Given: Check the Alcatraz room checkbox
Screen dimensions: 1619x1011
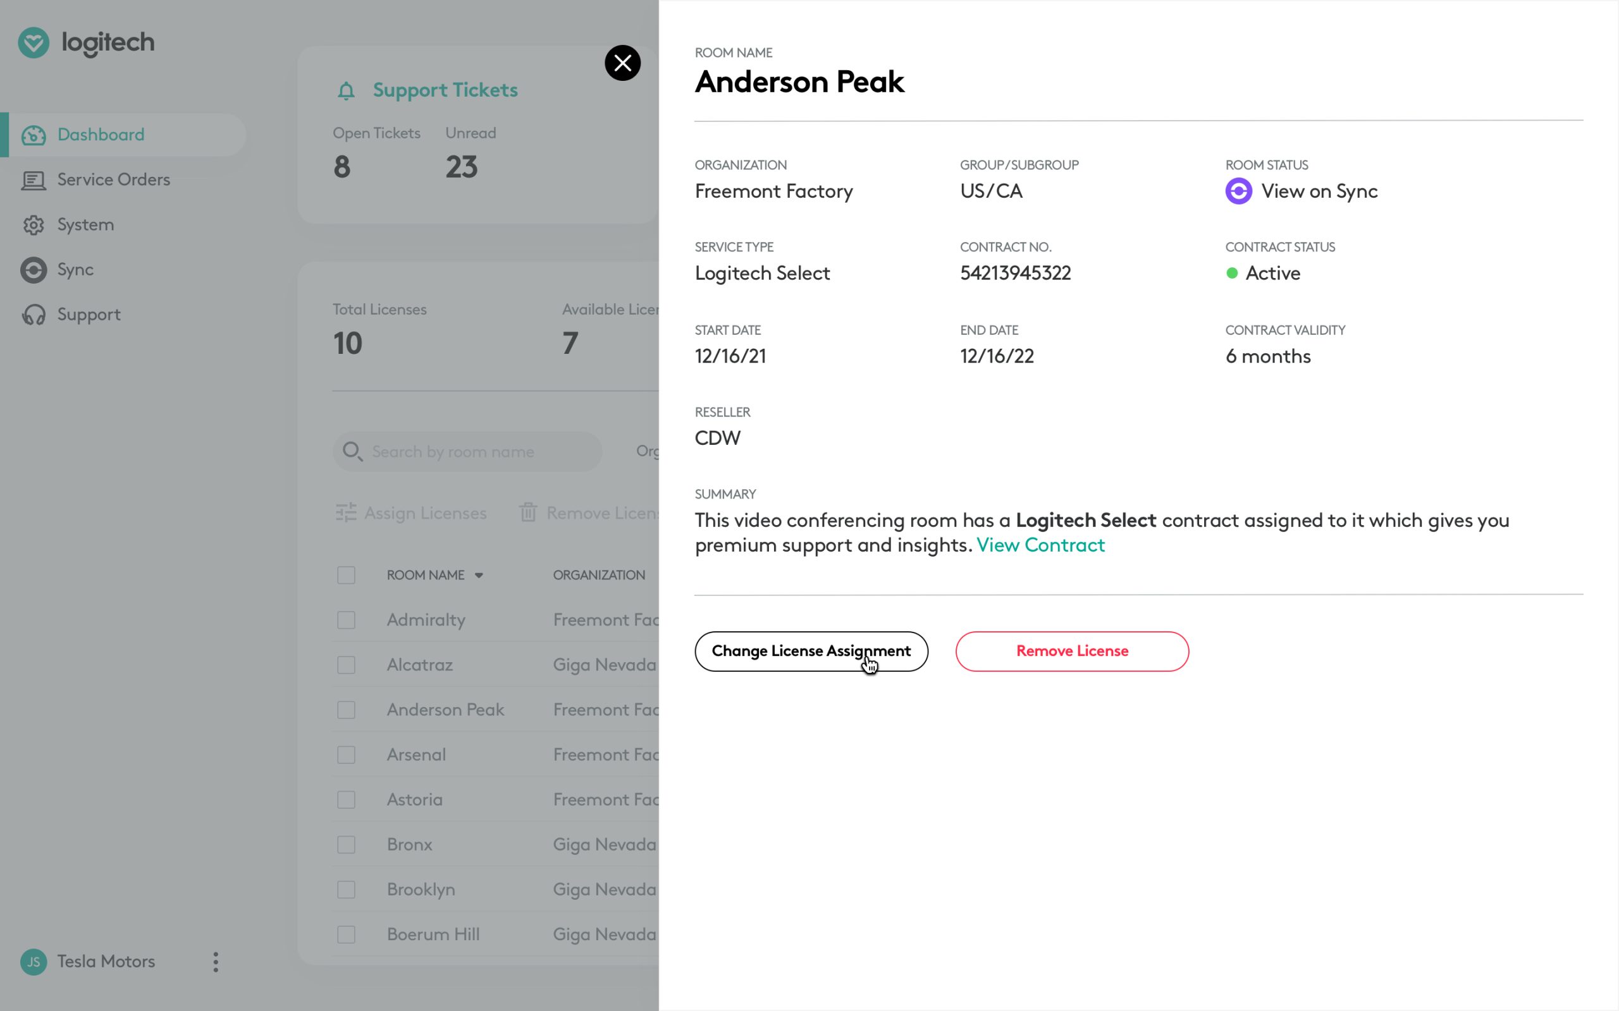Looking at the screenshot, I should [346, 665].
